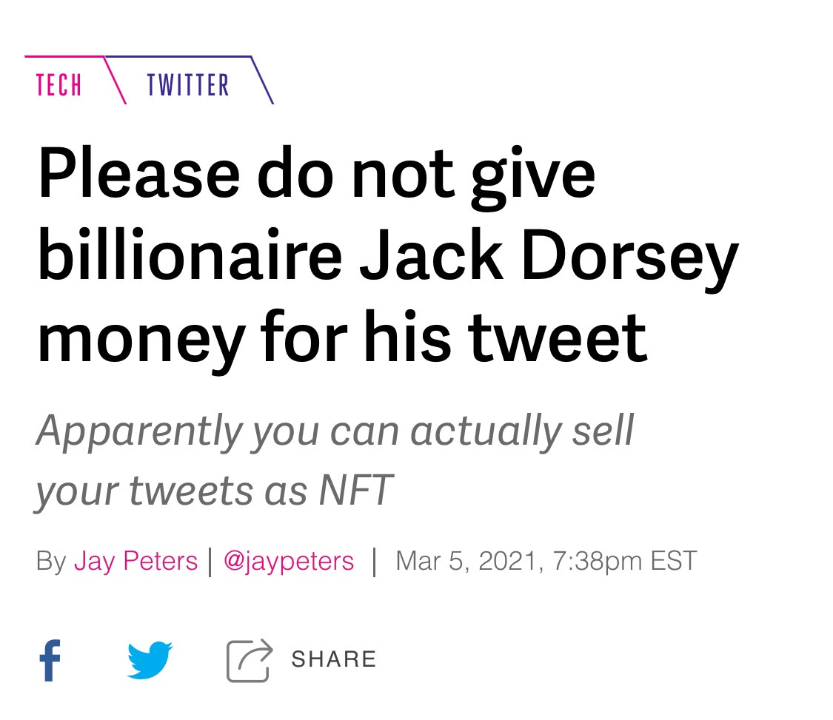Share the article on Facebook
The width and height of the screenshot is (833, 720).
(x=50, y=658)
